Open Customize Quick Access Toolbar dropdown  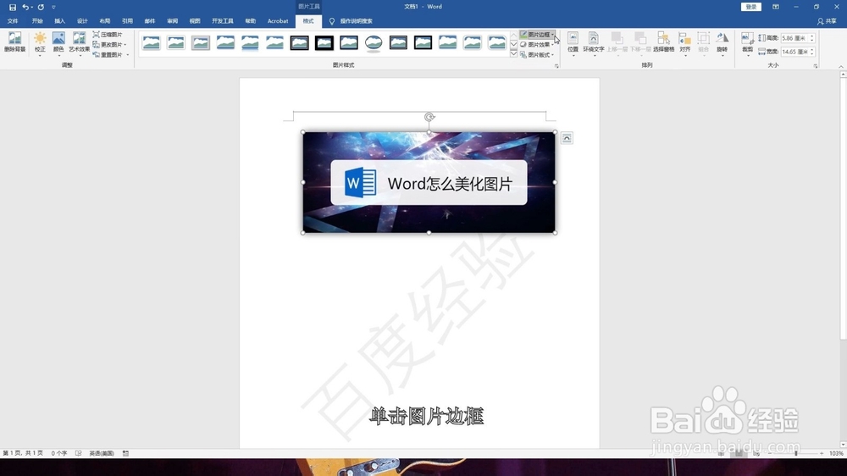[x=53, y=7]
